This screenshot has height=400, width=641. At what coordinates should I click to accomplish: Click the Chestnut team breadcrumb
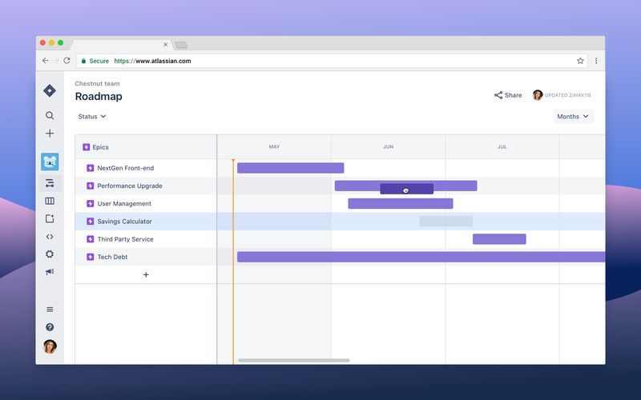pos(97,84)
